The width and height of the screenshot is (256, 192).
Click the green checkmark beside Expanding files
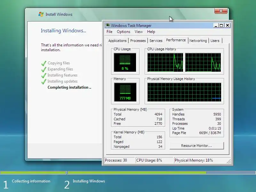click(44, 69)
